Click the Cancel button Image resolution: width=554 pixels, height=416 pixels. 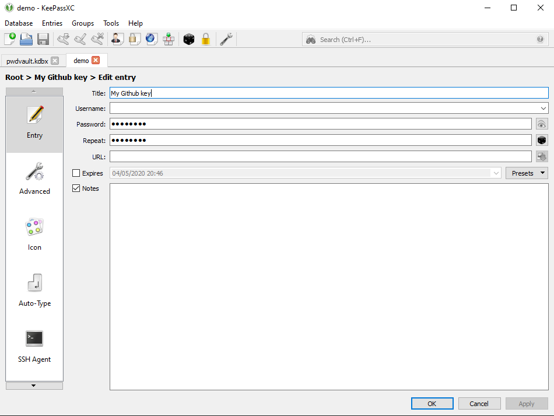click(479, 404)
